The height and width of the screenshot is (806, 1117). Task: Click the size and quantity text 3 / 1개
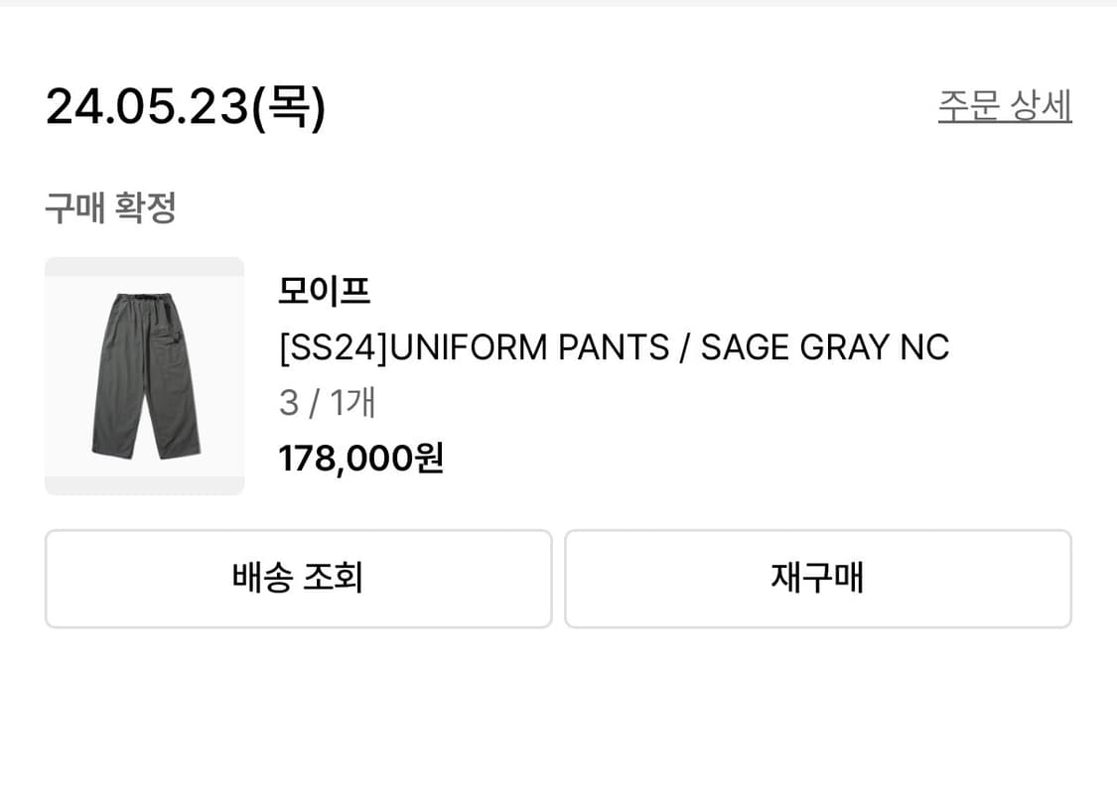[x=325, y=403]
